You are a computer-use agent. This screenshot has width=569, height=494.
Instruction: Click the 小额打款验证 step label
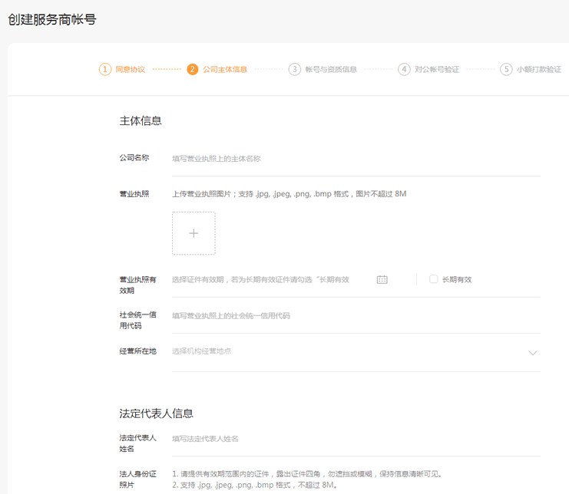click(539, 70)
